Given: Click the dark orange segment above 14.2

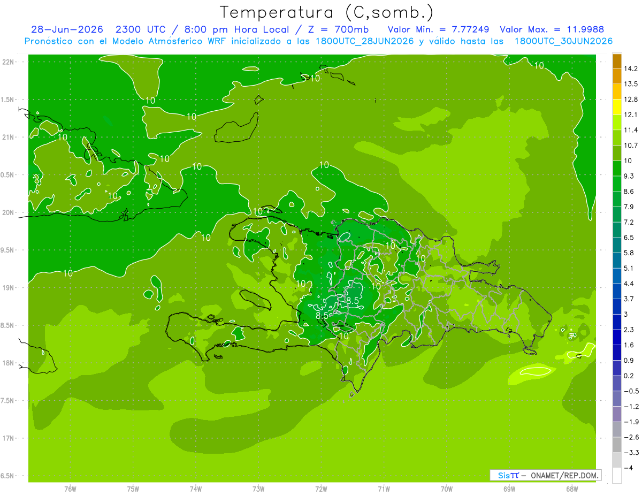Looking at the screenshot, I should (617, 61).
